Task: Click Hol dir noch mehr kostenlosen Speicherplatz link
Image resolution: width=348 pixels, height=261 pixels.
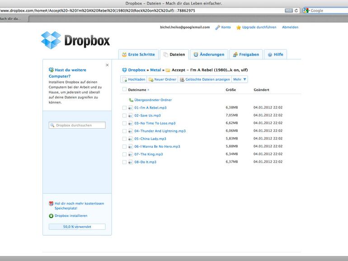Action: coord(79,206)
